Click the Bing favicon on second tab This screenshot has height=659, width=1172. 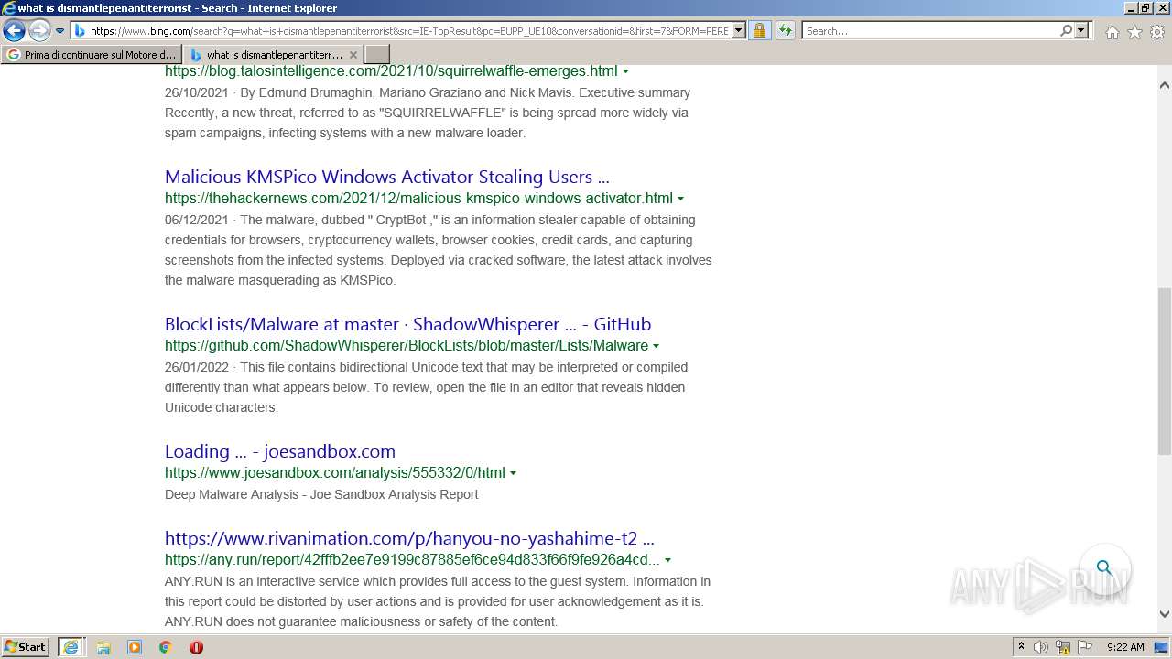pyautogui.click(x=195, y=55)
